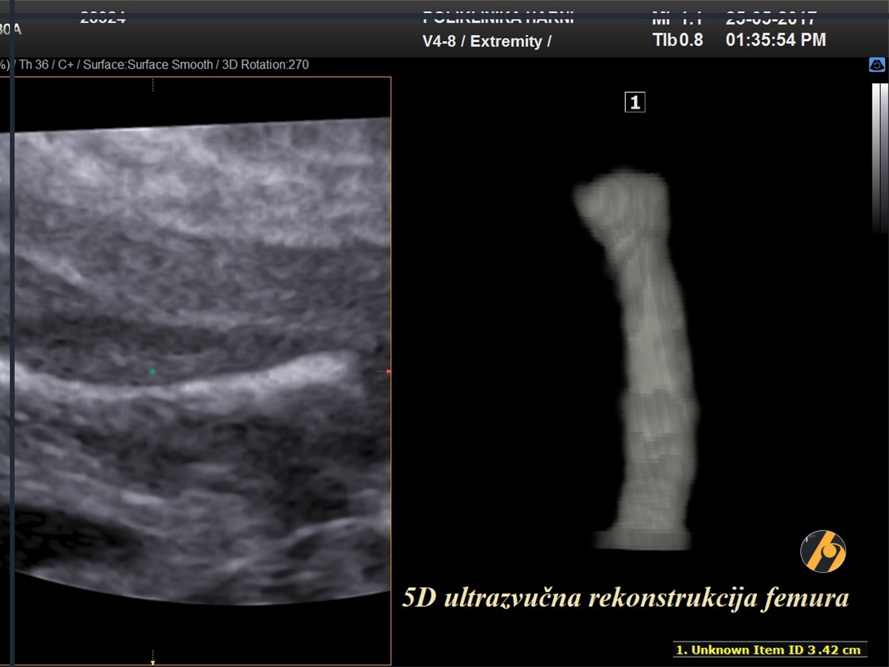The image size is (889, 667).
Task: Click the 'Tlb0.8' indicator in header
Action: click(x=677, y=40)
